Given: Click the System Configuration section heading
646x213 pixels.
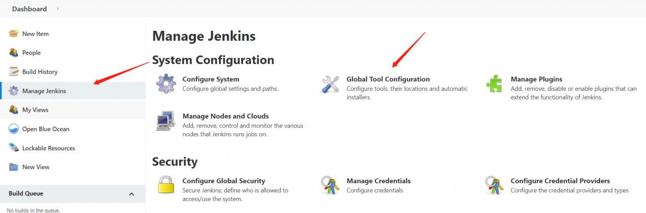Looking at the screenshot, I should [x=213, y=60].
